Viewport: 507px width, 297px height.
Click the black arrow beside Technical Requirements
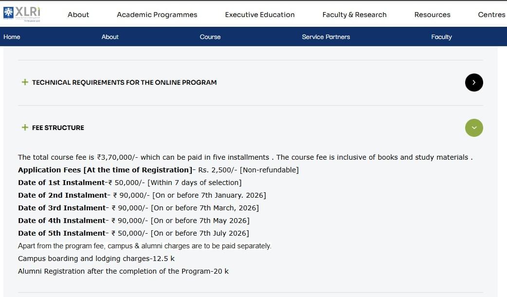474,82
